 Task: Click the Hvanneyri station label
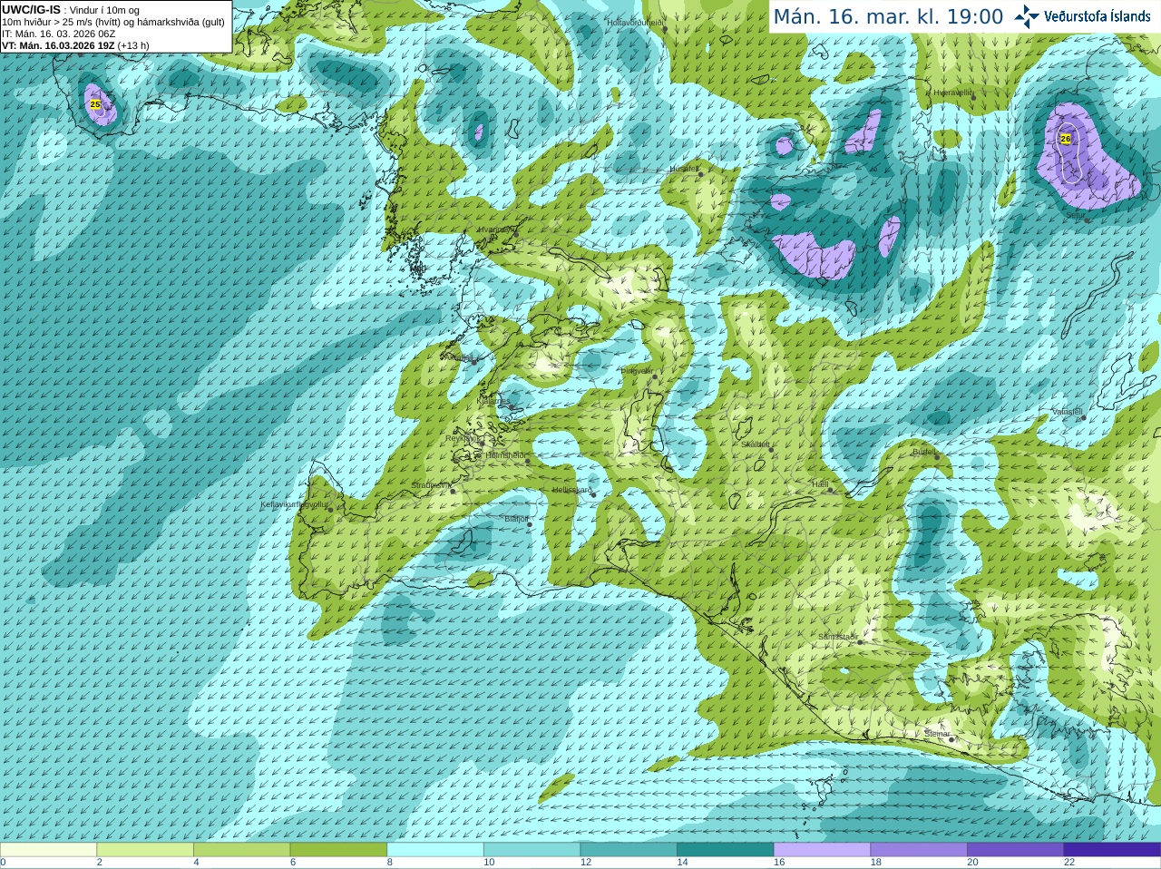[495, 229]
